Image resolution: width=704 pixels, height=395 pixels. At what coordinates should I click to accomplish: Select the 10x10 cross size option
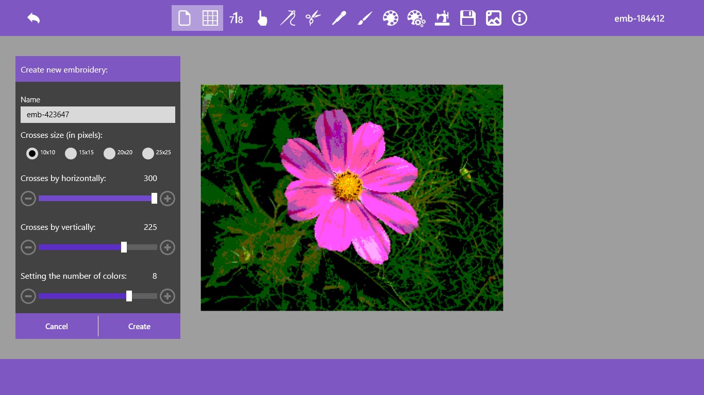point(32,153)
